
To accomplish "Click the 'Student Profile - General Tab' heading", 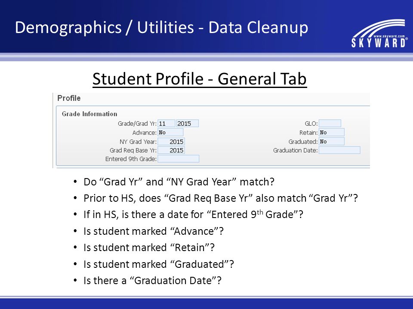I will click(x=200, y=79).
